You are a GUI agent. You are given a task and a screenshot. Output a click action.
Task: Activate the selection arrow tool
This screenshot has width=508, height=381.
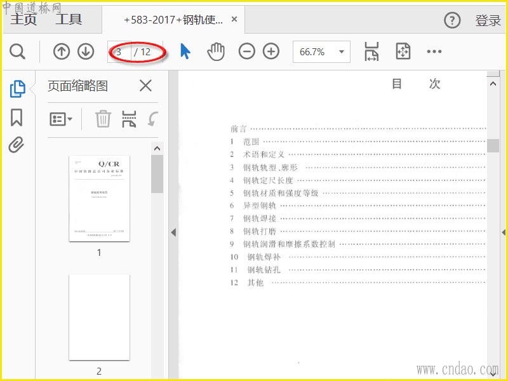(185, 51)
